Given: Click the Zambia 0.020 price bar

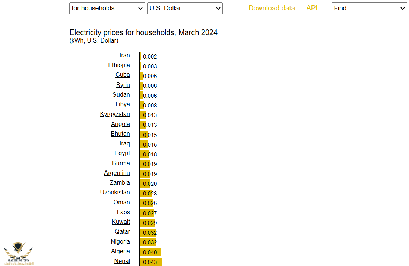Looking at the screenshot, I should [145, 184].
